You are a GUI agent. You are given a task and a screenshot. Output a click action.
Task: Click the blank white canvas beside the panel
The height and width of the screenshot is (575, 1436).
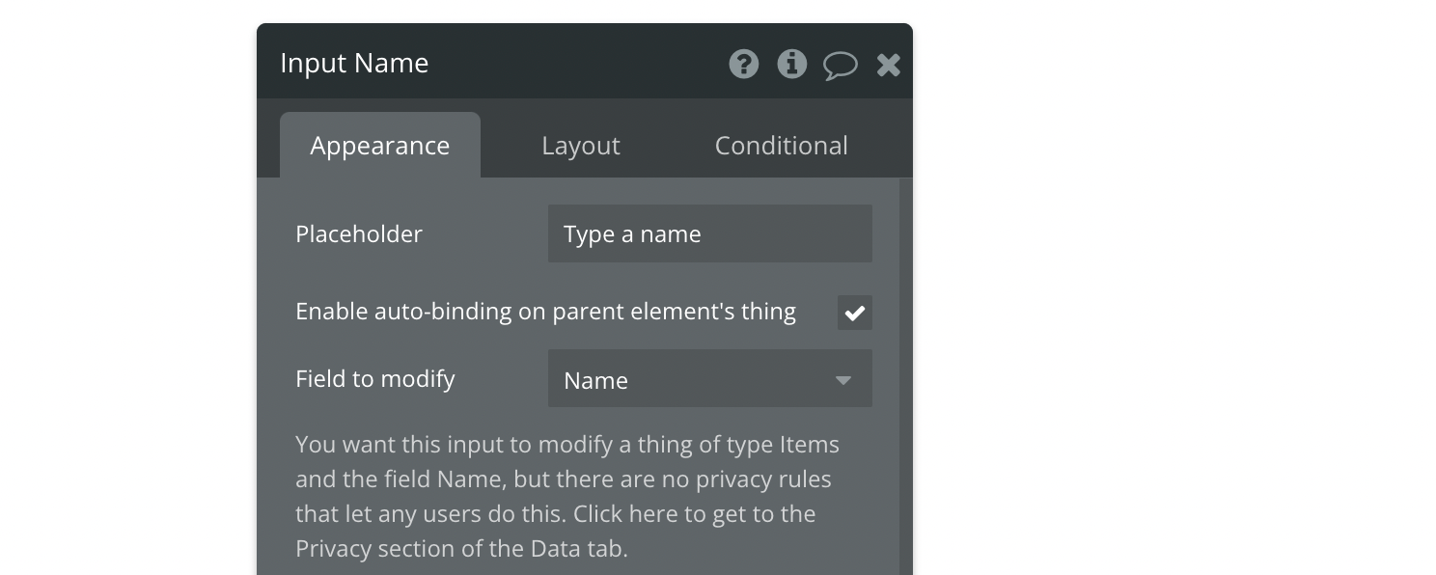point(1173,289)
